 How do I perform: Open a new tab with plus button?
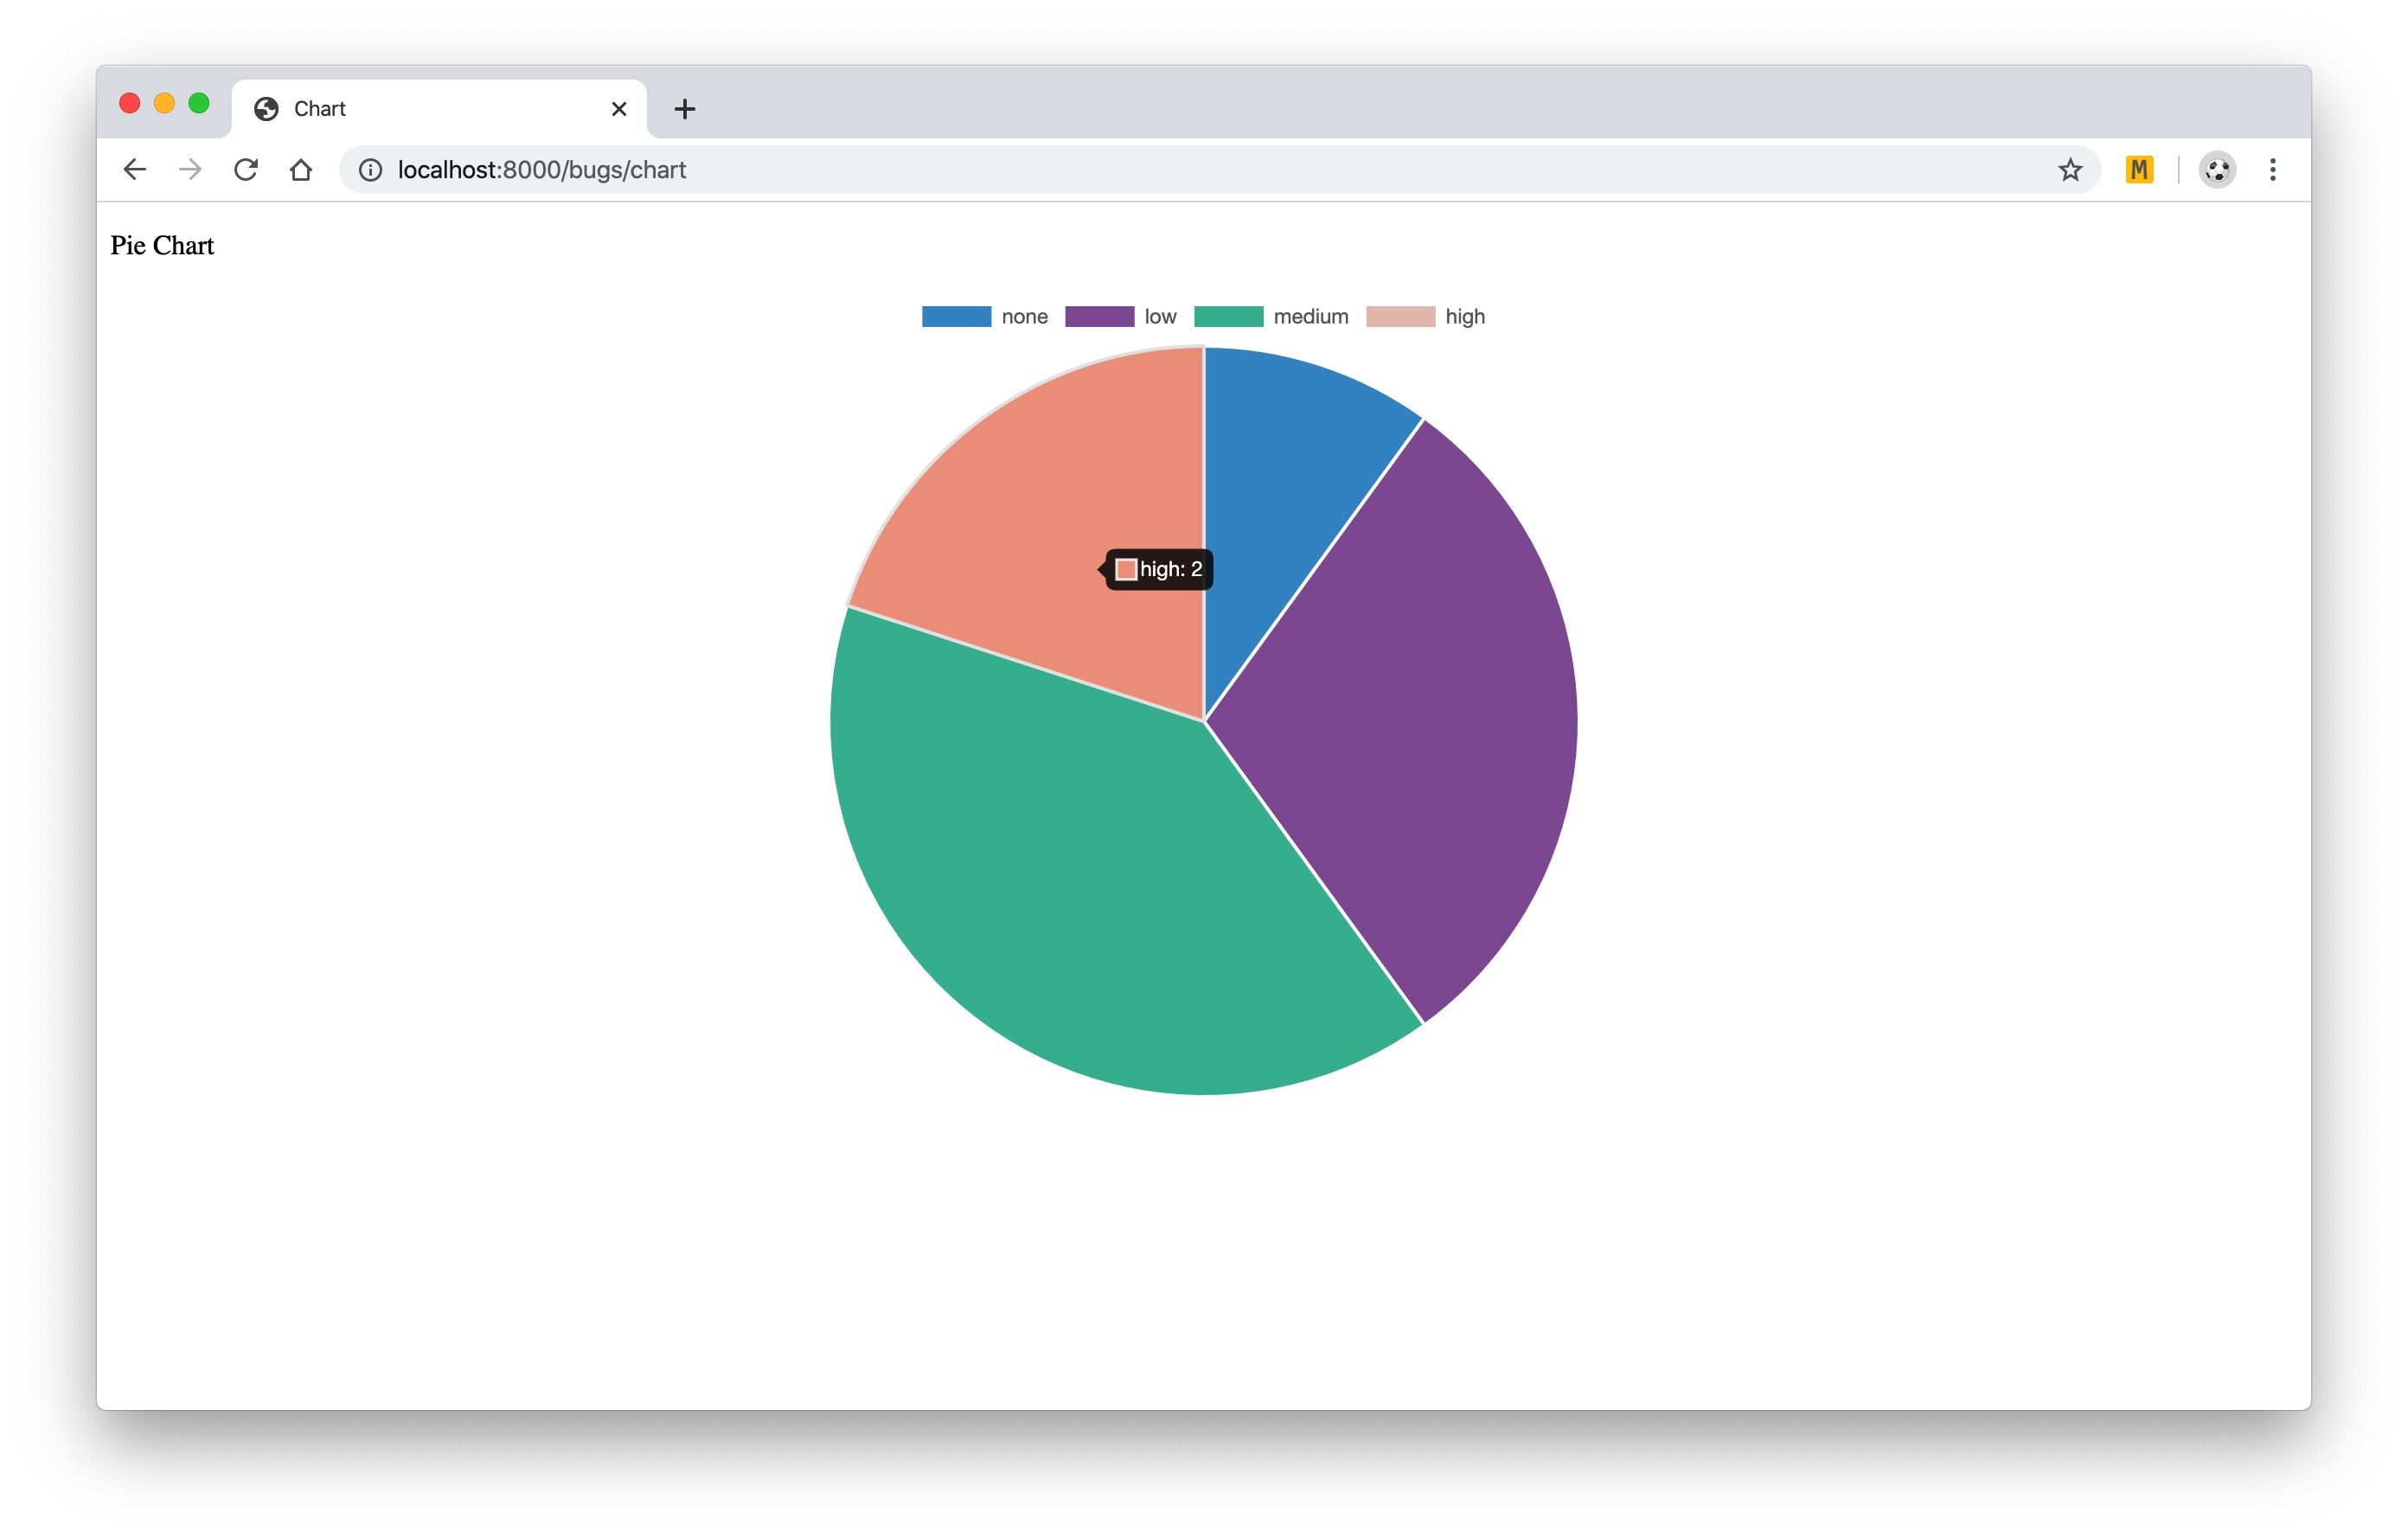[x=685, y=109]
